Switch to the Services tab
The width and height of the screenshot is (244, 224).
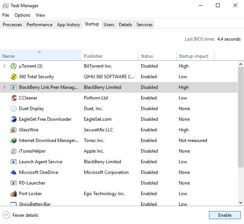(x=145, y=25)
